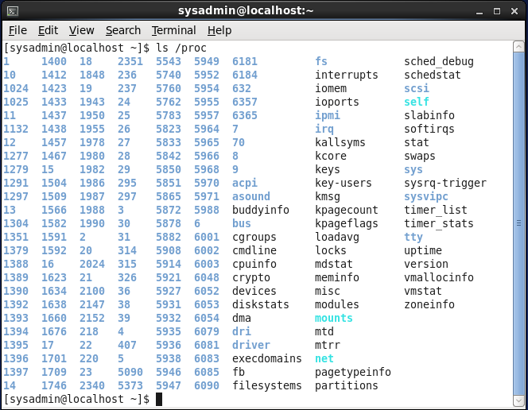Click the 'swaps' entry

(x=420, y=157)
